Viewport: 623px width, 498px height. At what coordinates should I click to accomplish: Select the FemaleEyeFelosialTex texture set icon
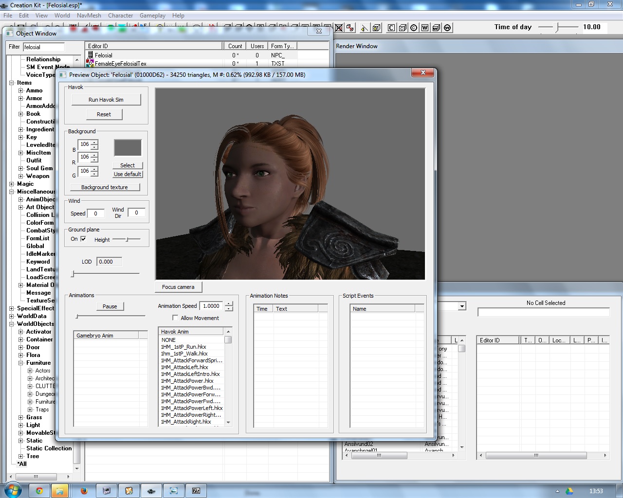pyautogui.click(x=90, y=63)
